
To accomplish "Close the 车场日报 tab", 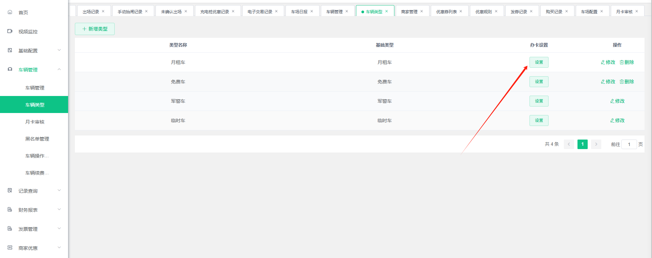I will click(312, 11).
